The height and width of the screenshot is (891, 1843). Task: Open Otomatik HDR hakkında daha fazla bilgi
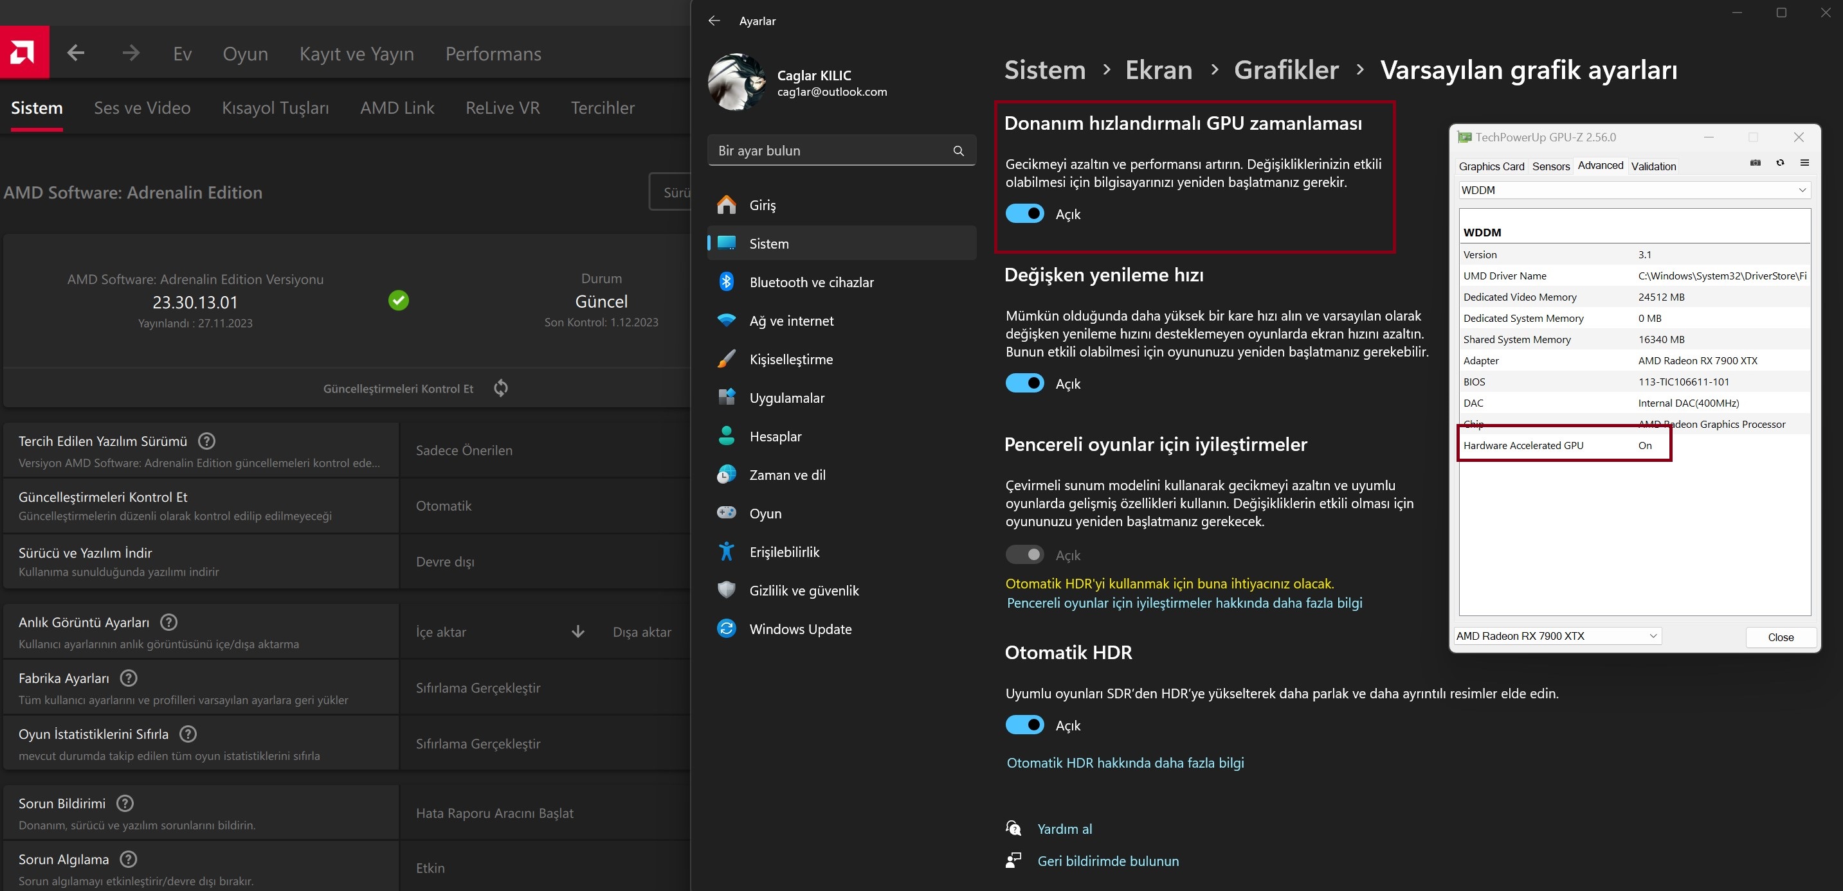(x=1125, y=763)
